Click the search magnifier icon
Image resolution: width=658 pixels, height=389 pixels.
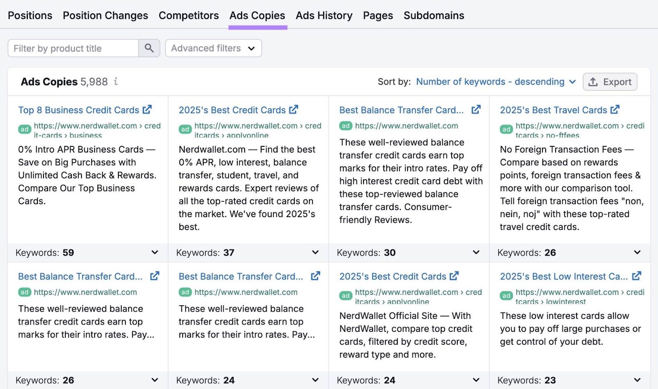(x=149, y=48)
